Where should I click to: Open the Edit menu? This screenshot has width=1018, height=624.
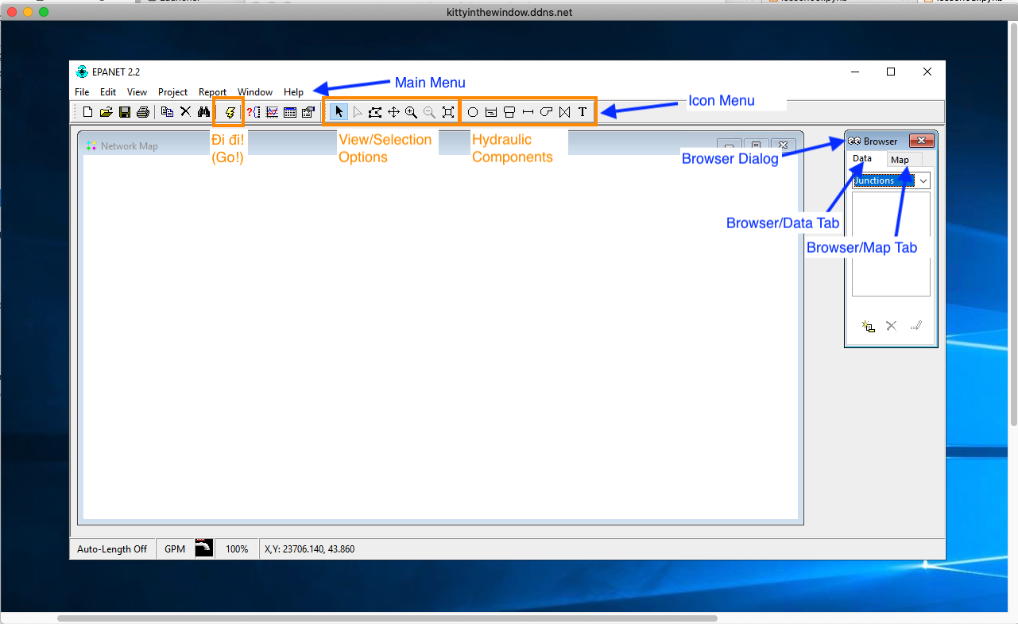(108, 92)
